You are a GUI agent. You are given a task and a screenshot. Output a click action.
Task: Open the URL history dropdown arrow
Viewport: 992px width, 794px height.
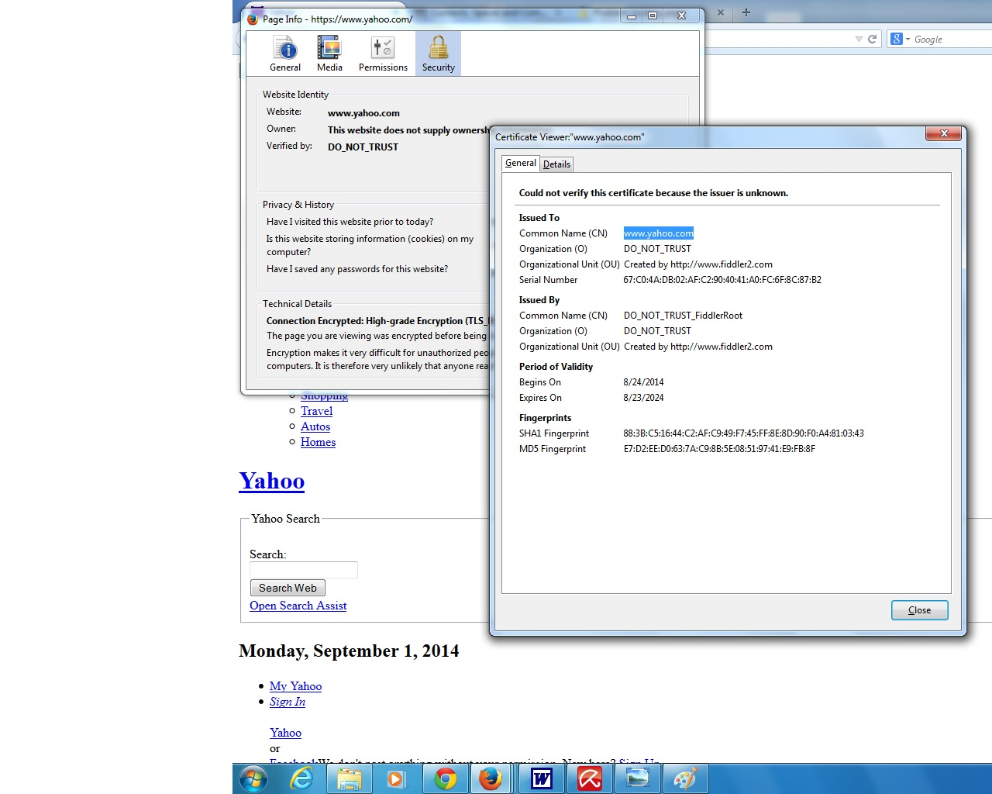click(x=859, y=39)
